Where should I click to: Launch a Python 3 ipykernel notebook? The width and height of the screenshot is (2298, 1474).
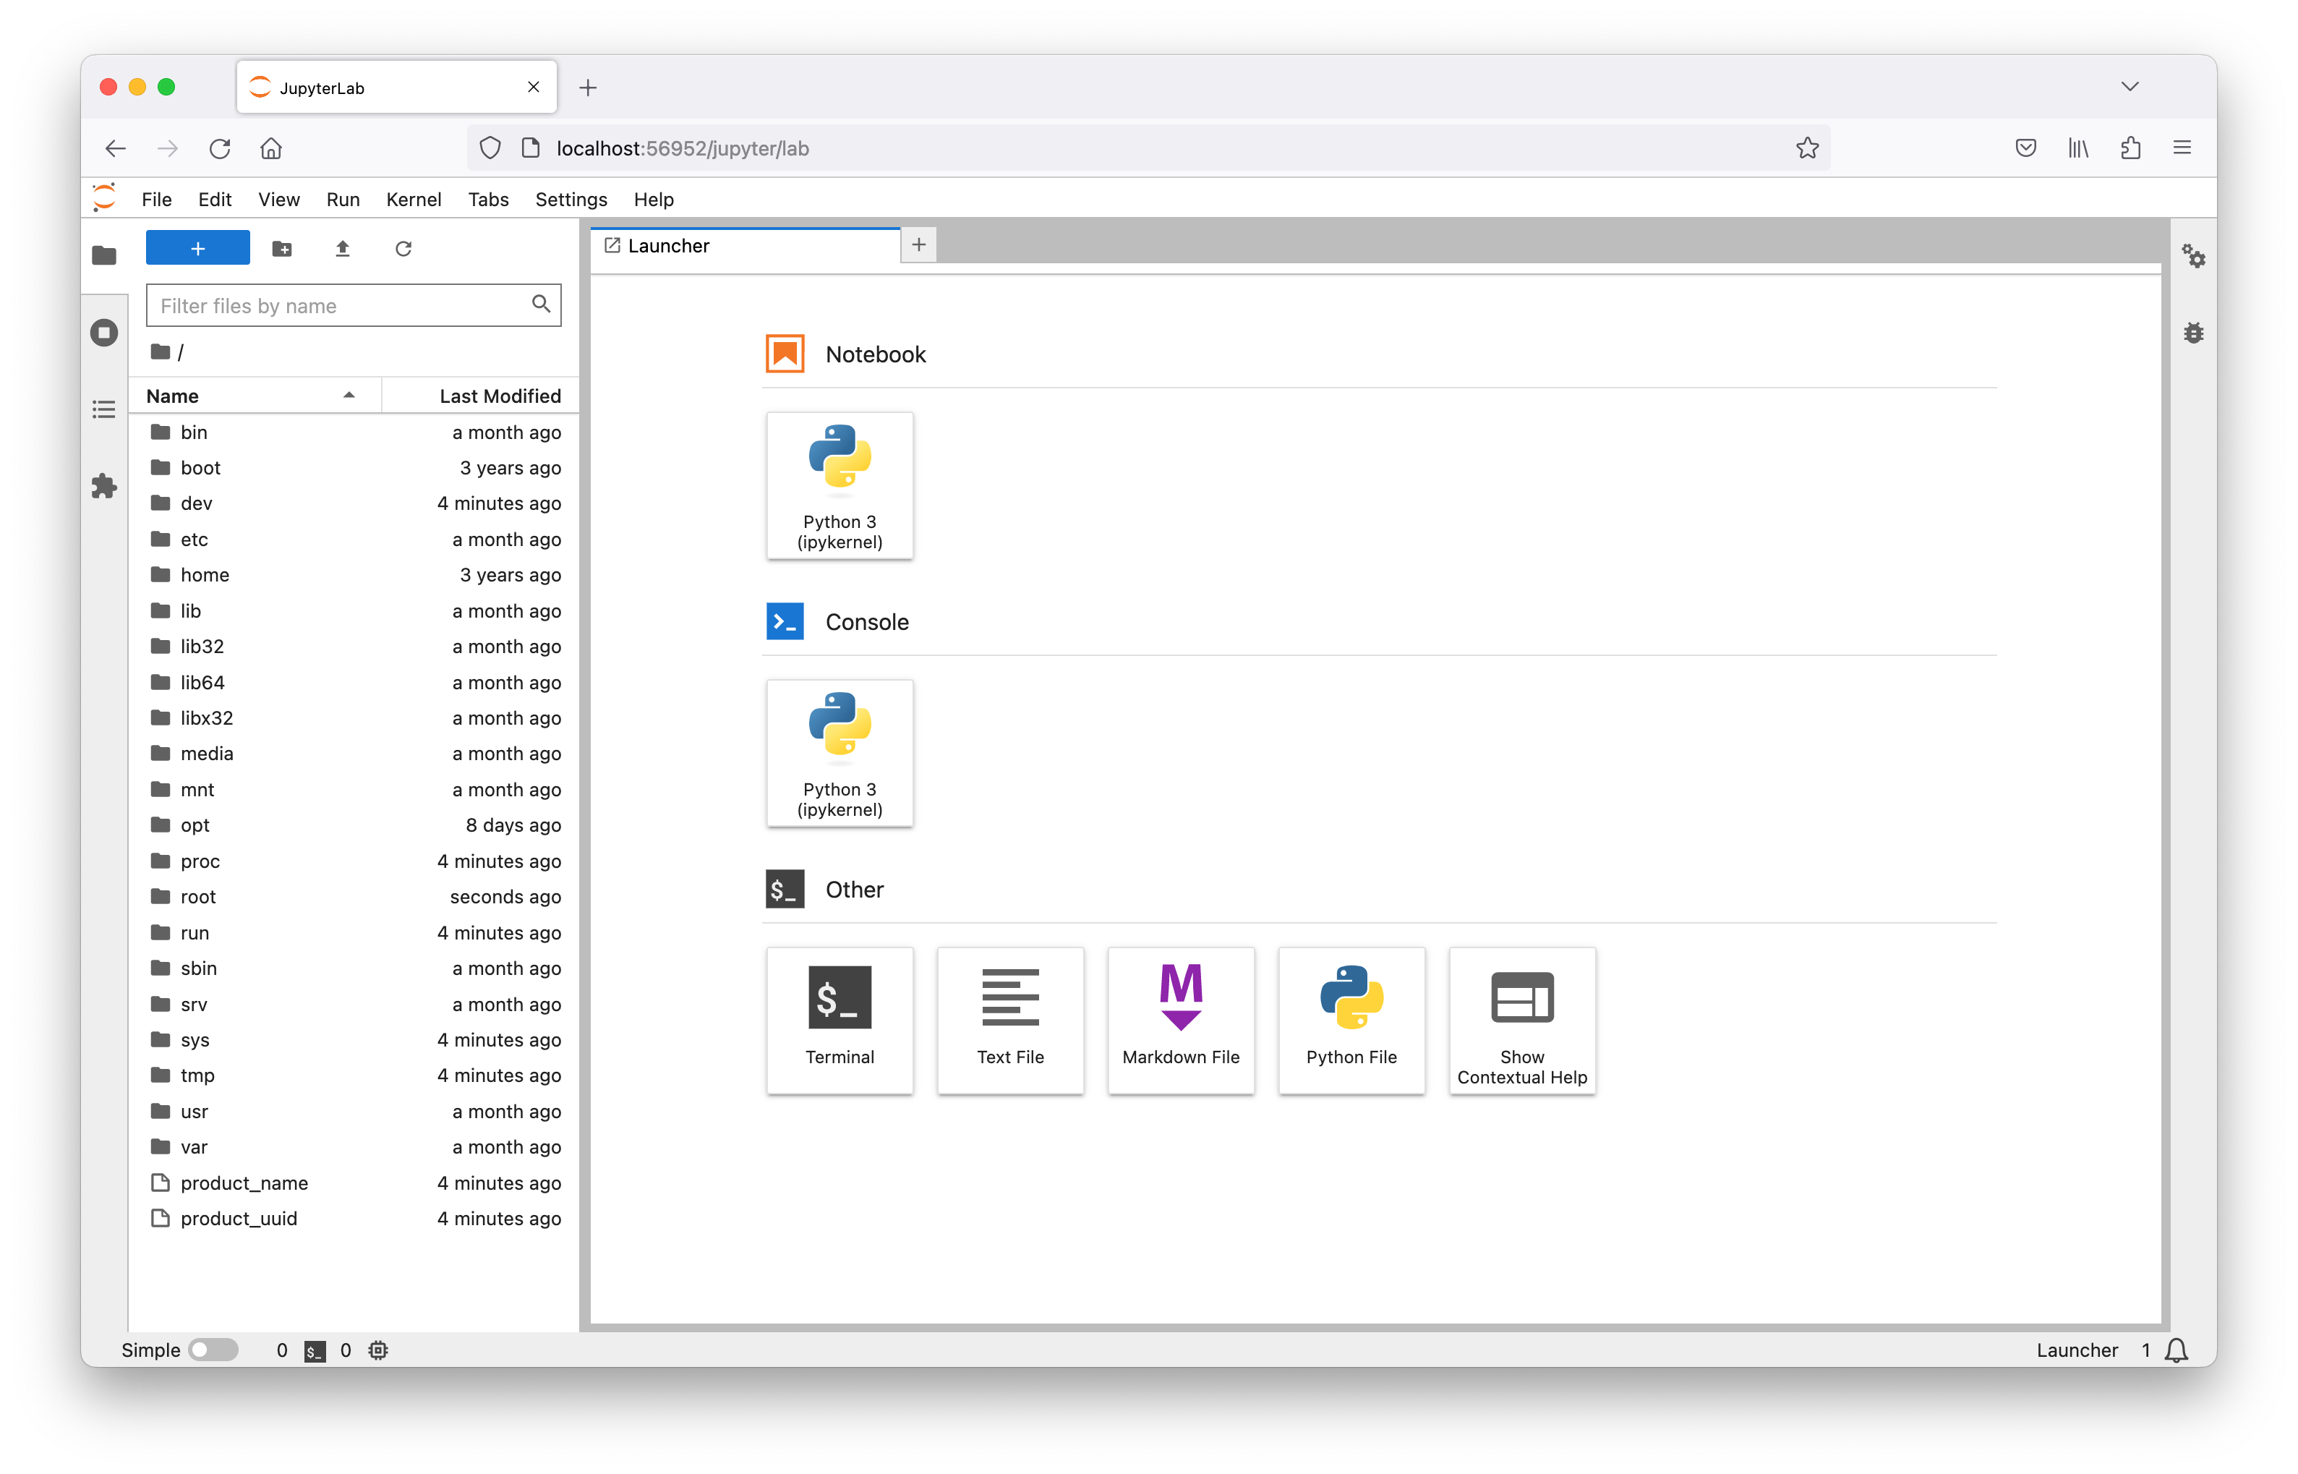click(x=839, y=485)
